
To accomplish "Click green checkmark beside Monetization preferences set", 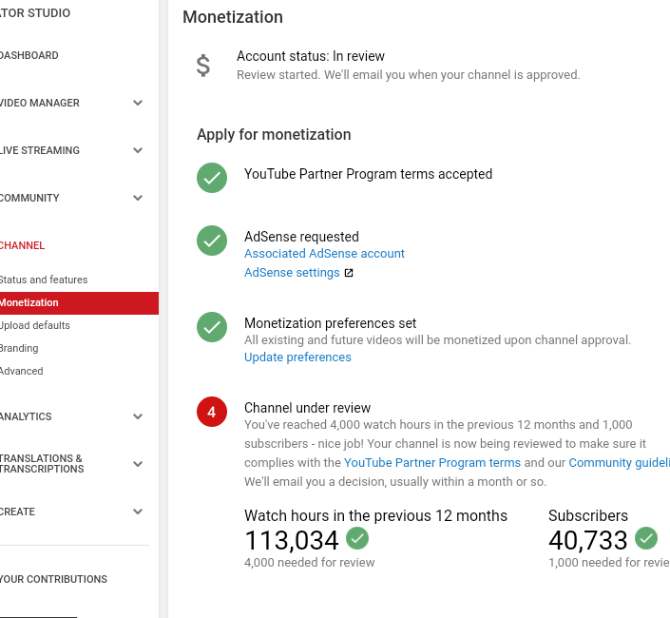I will click(212, 327).
